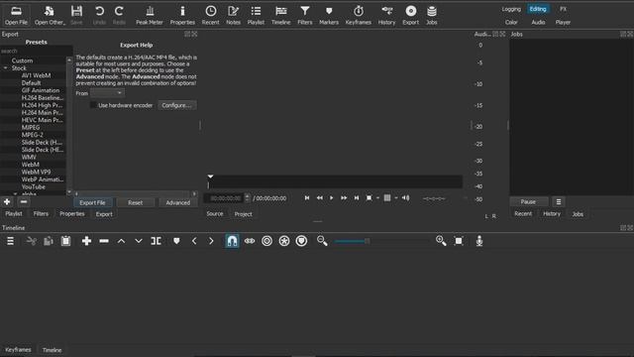The height and width of the screenshot is (357, 634).
Task: Switch to Editing layout
Action: coord(538,9)
